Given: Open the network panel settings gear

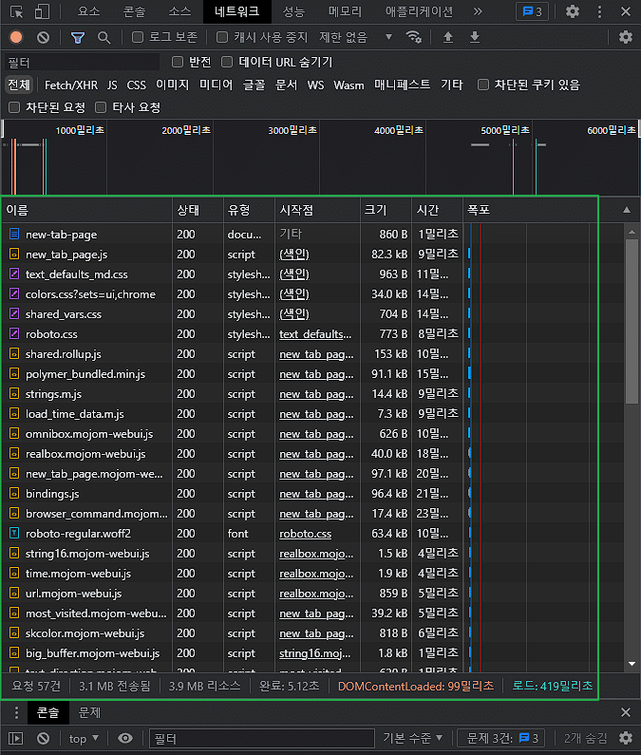Looking at the screenshot, I should click(x=626, y=37).
